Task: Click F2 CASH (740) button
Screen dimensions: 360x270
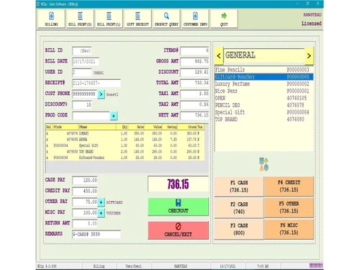Action: coord(239,208)
